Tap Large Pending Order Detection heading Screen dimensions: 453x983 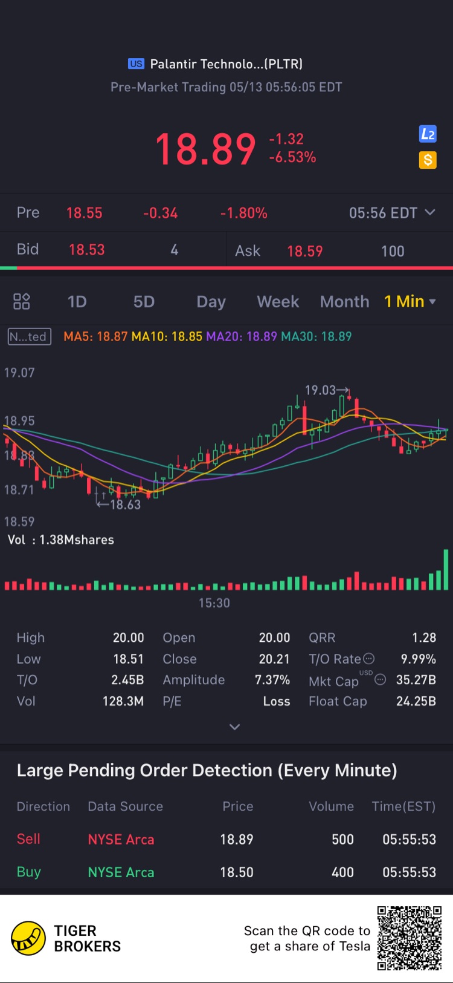pyautogui.click(x=207, y=770)
